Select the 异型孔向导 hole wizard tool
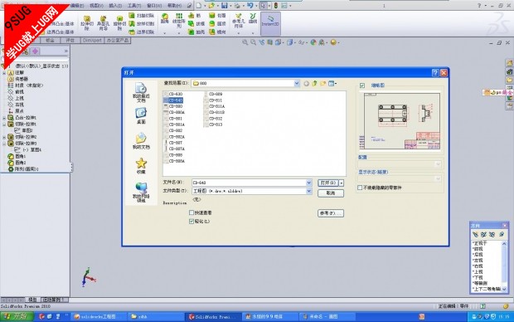This screenshot has width=514, height=322. pyautogui.click(x=103, y=23)
